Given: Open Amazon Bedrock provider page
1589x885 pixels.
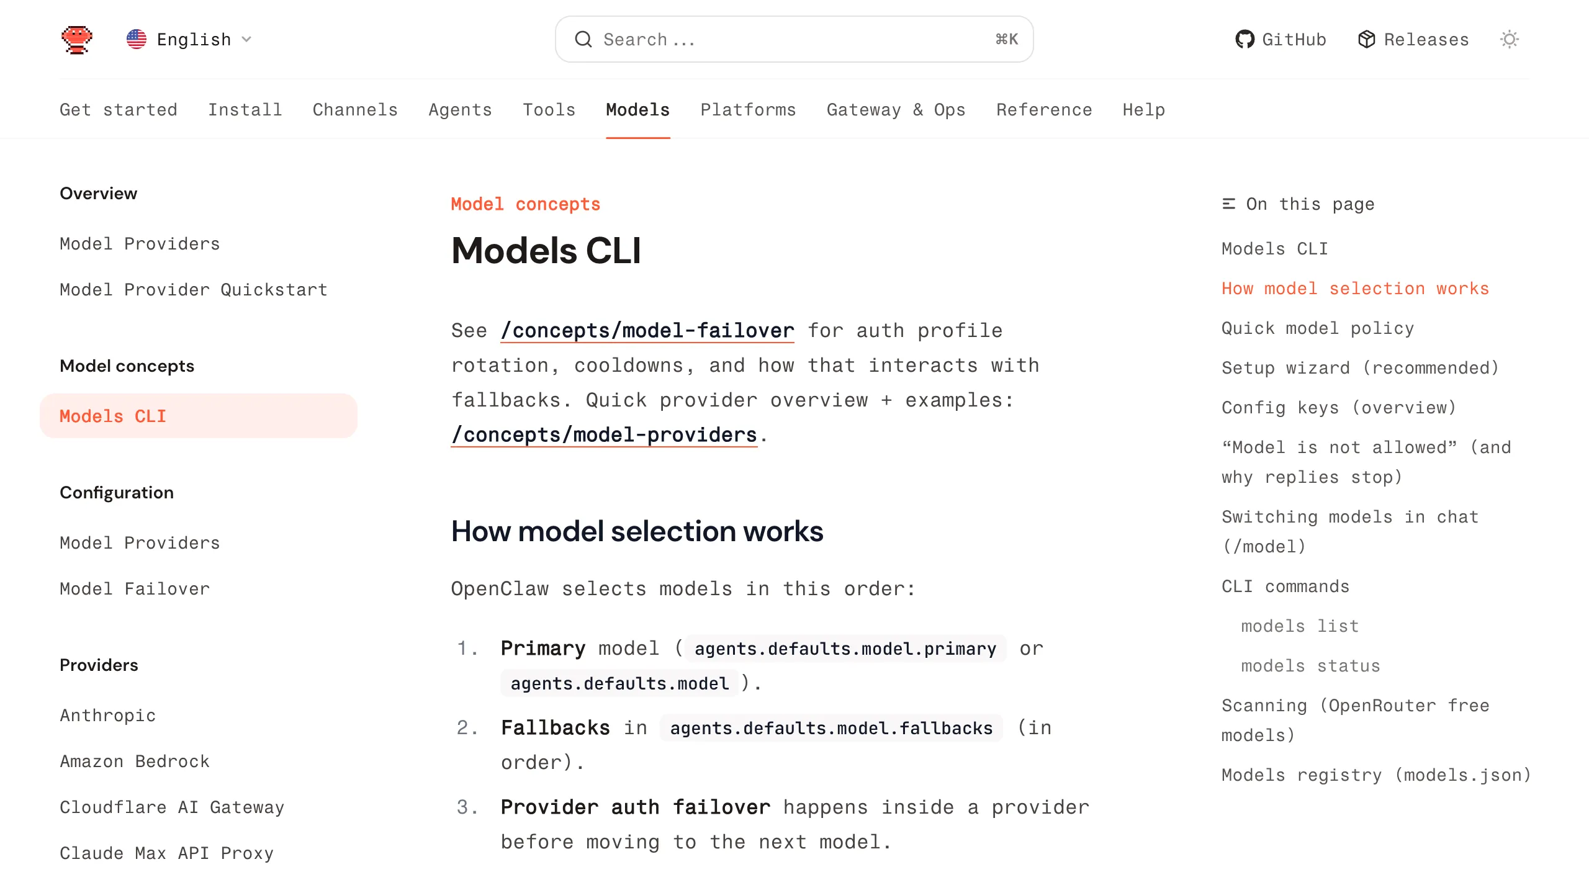Looking at the screenshot, I should pyautogui.click(x=135, y=761).
